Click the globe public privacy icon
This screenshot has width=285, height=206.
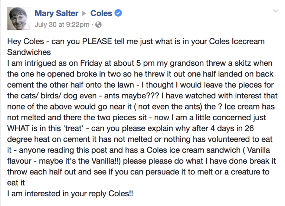pos(98,24)
